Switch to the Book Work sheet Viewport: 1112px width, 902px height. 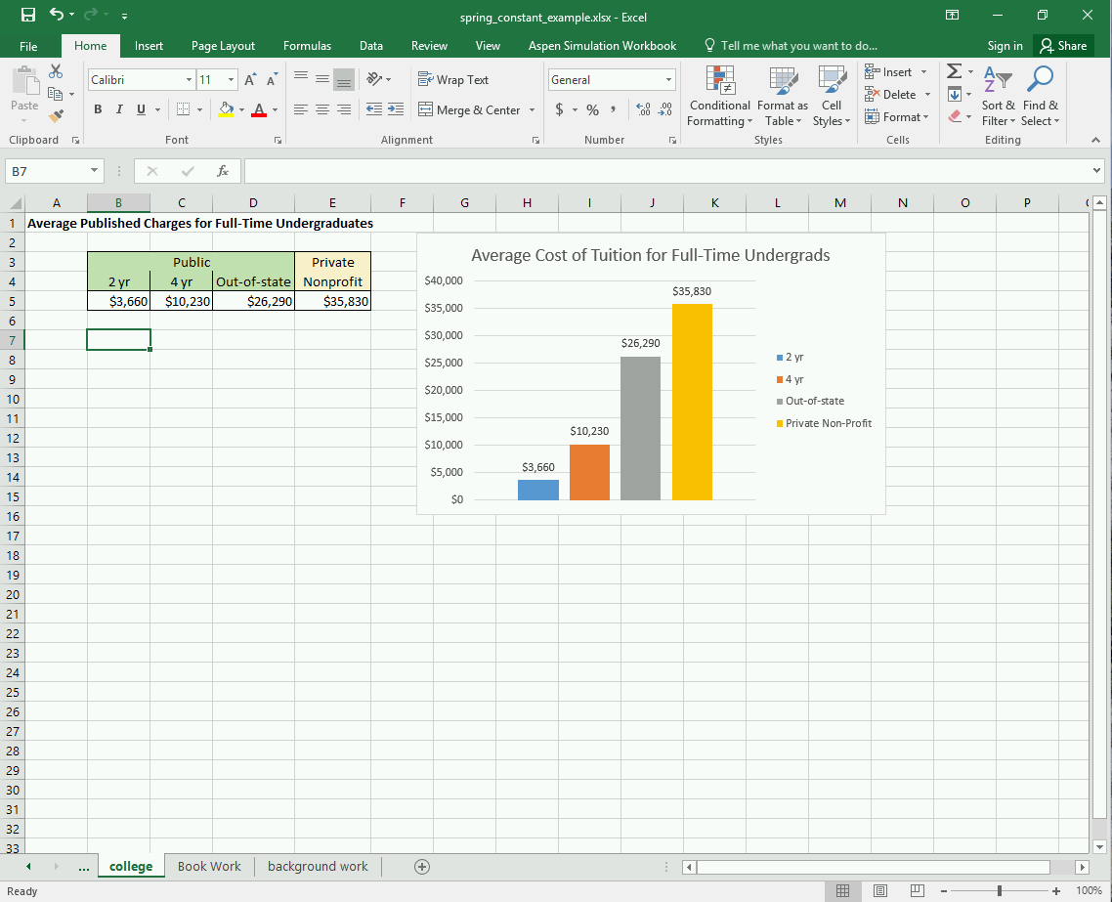pos(209,867)
